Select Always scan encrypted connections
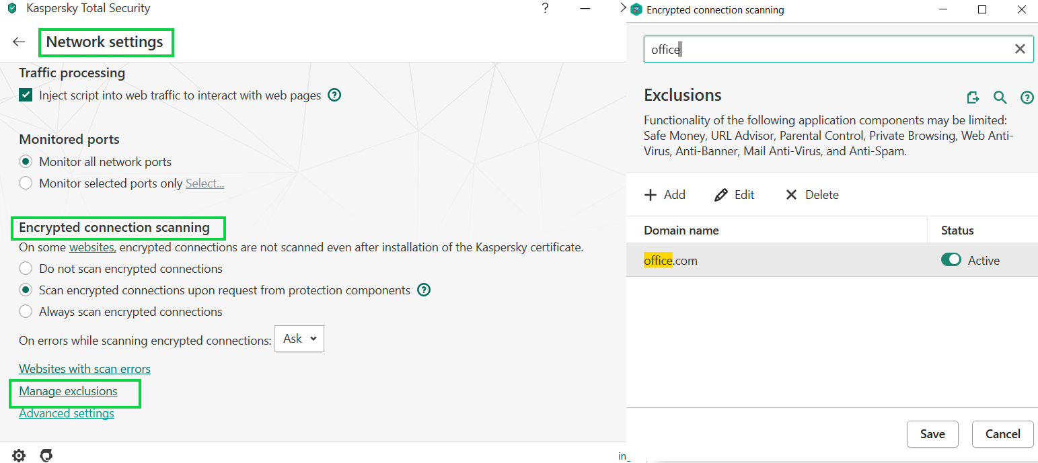This screenshot has height=463, width=1038. [x=26, y=312]
